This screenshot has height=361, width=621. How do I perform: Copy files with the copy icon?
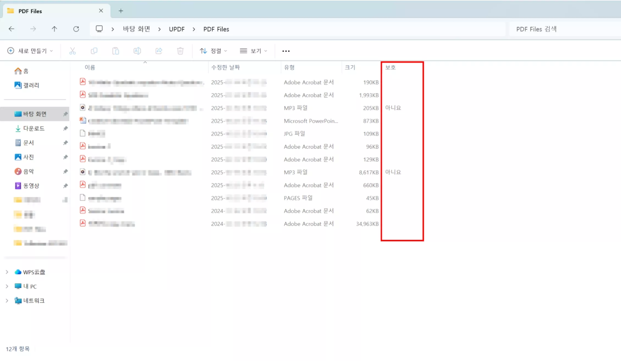pos(94,51)
